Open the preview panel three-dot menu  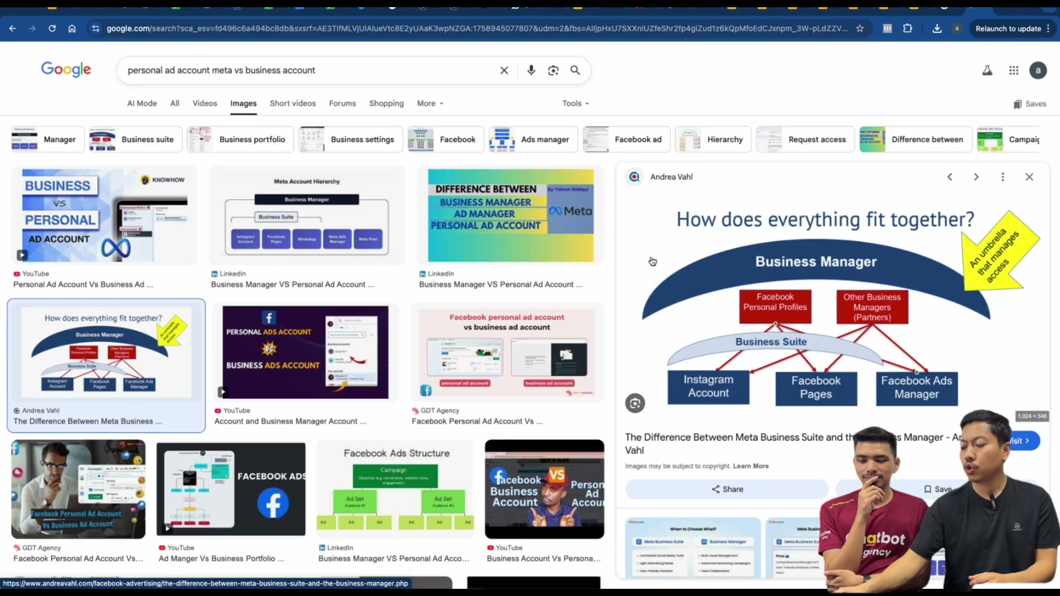pyautogui.click(x=1003, y=177)
